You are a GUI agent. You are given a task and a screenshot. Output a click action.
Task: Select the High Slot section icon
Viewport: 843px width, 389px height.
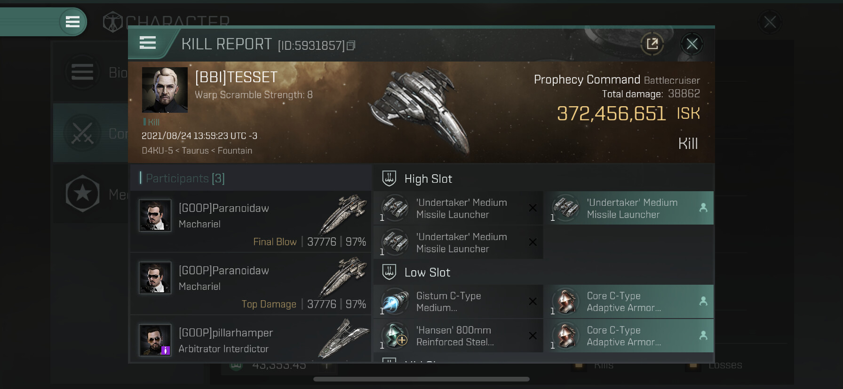click(x=389, y=179)
